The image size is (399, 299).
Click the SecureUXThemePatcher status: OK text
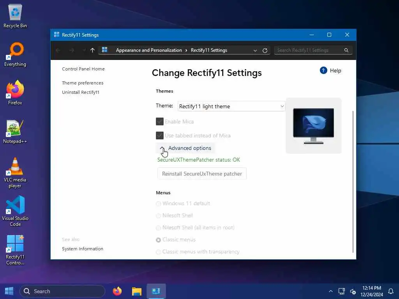tap(198, 160)
